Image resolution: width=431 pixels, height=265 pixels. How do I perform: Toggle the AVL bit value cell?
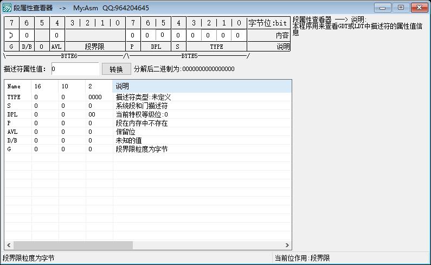(57, 35)
